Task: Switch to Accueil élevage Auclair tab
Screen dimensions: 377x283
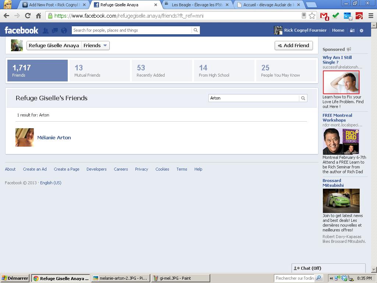Action: click(x=268, y=4)
